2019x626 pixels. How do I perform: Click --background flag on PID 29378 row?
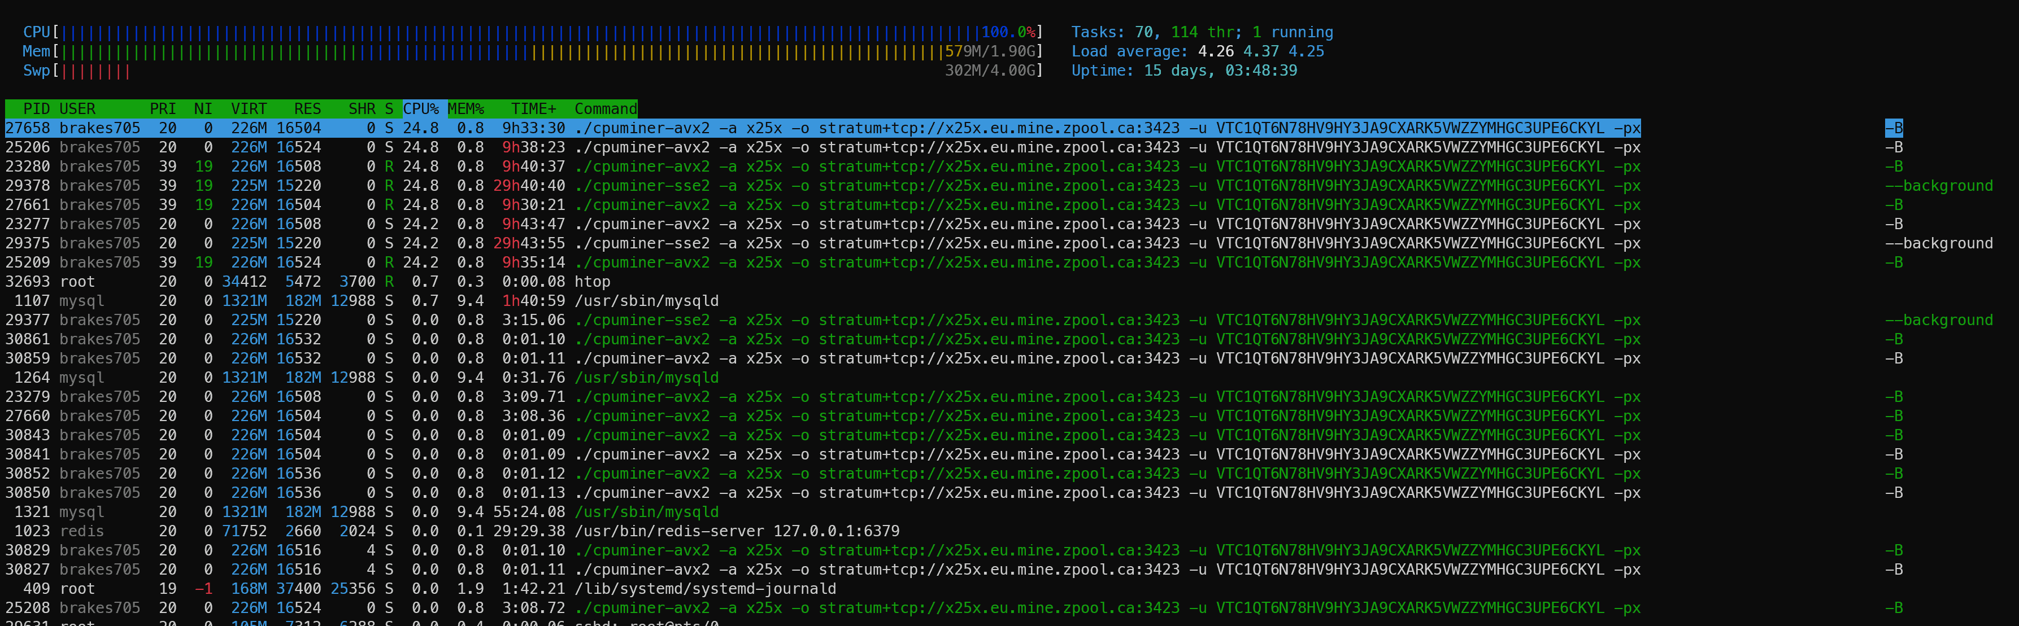point(1939,186)
